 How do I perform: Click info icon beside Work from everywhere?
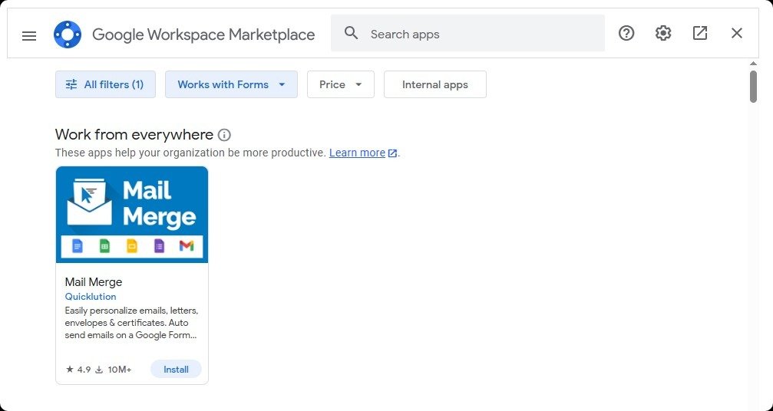[x=224, y=135]
